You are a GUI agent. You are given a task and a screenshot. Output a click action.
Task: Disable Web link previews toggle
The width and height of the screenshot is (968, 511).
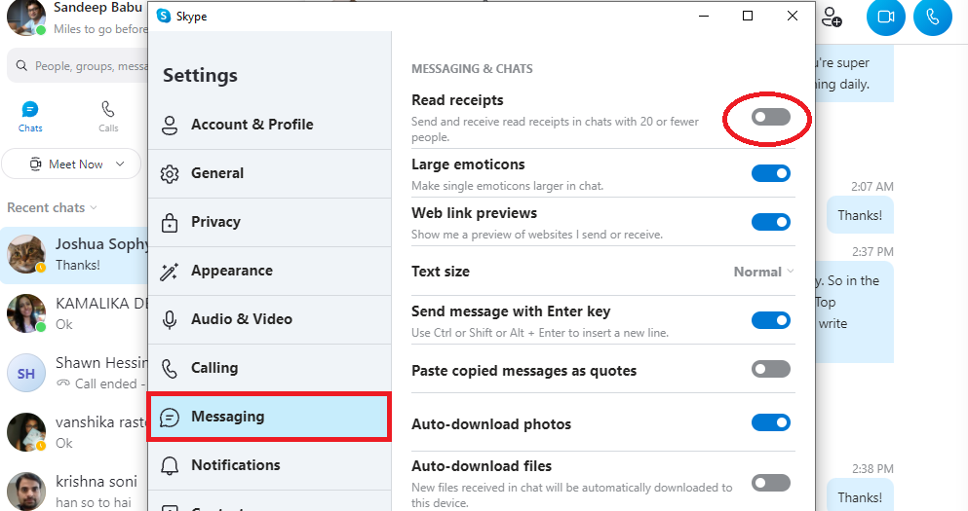770,222
